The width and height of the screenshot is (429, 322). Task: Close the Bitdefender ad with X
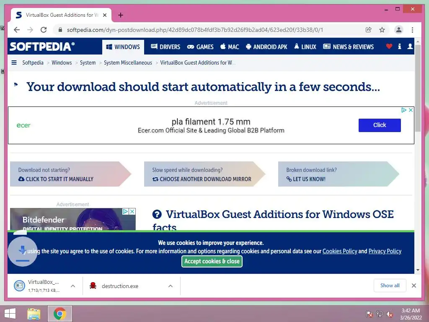tap(132, 211)
